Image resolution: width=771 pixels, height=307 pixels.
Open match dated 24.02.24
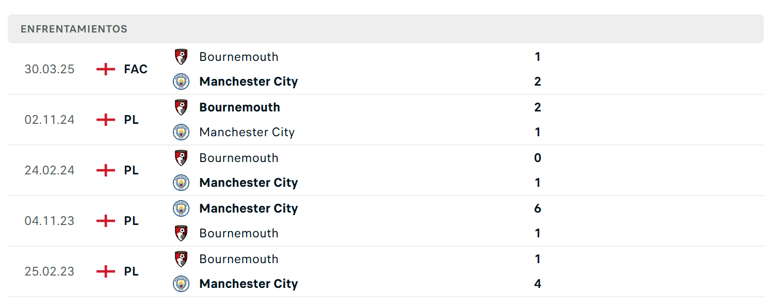coord(385,170)
